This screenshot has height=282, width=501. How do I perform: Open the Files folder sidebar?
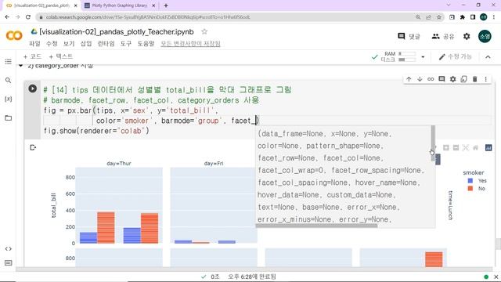coord(9,118)
